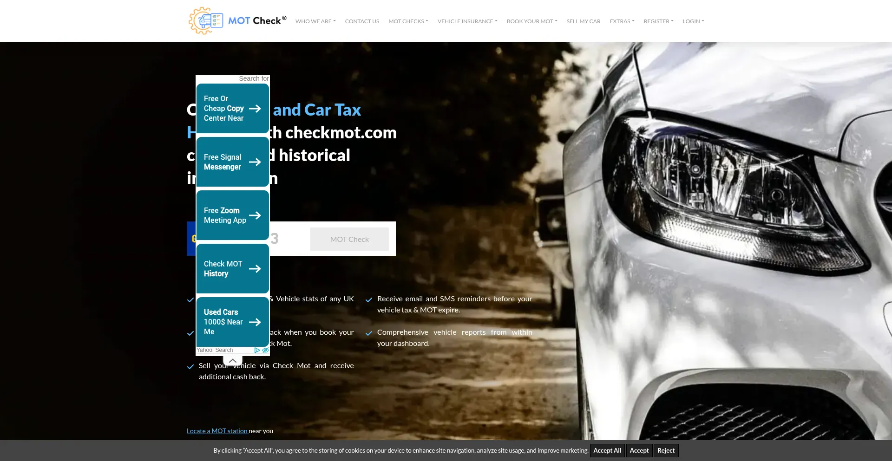Screen dimensions: 892x461
Task: Expand Vehicle Insurance dropdown
Action: [467, 21]
